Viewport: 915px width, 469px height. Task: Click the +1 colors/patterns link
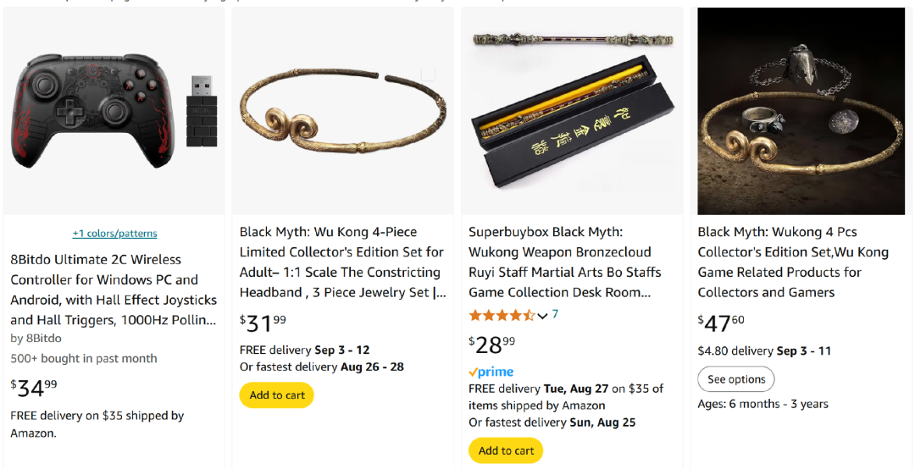coord(114,234)
